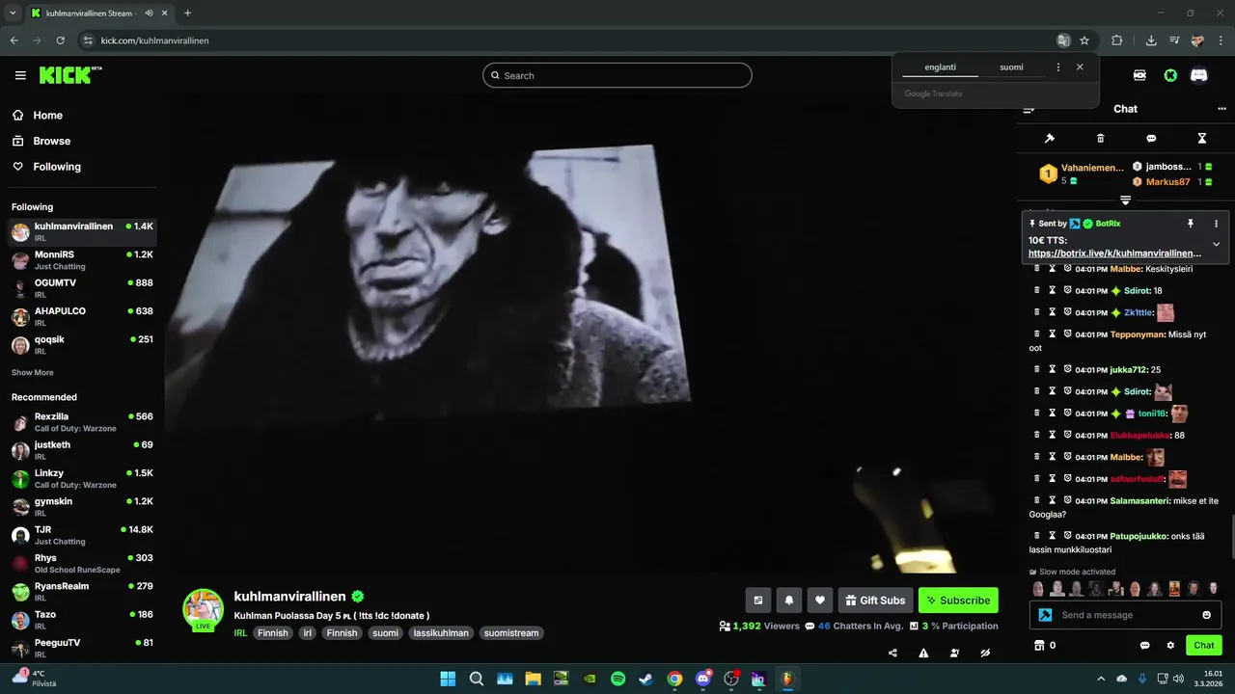Screen dimensions: 1235x694
Task: Click the moderator user icon below the stream
Action: (954, 653)
